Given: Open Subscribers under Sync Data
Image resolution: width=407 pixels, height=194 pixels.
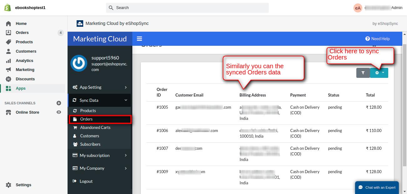Looking at the screenshot, I should coord(90,144).
